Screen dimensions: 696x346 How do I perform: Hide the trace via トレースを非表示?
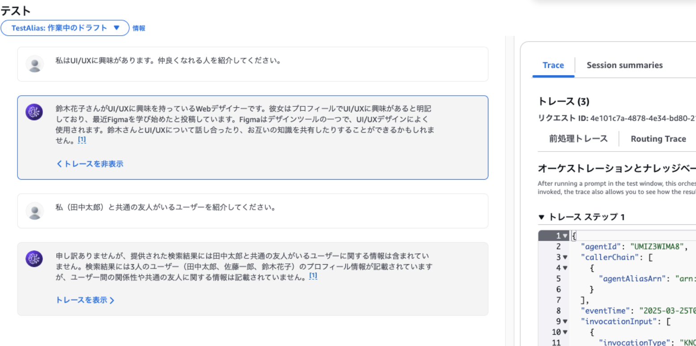coord(89,164)
